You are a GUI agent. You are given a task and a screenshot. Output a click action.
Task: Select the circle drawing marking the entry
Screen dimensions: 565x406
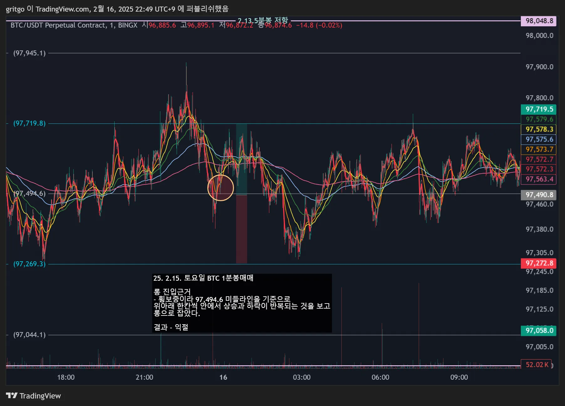[x=221, y=188]
